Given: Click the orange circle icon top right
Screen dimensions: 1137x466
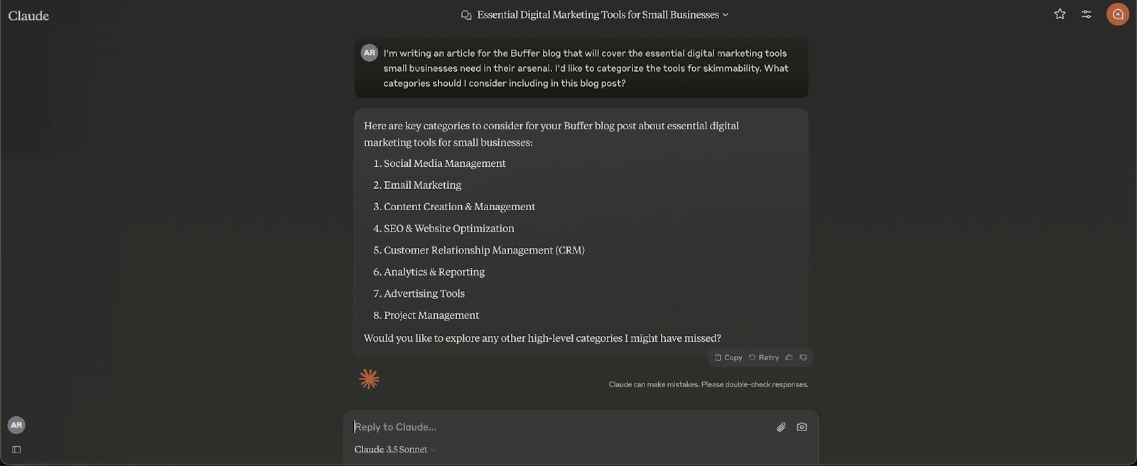Looking at the screenshot, I should coord(1118,14).
